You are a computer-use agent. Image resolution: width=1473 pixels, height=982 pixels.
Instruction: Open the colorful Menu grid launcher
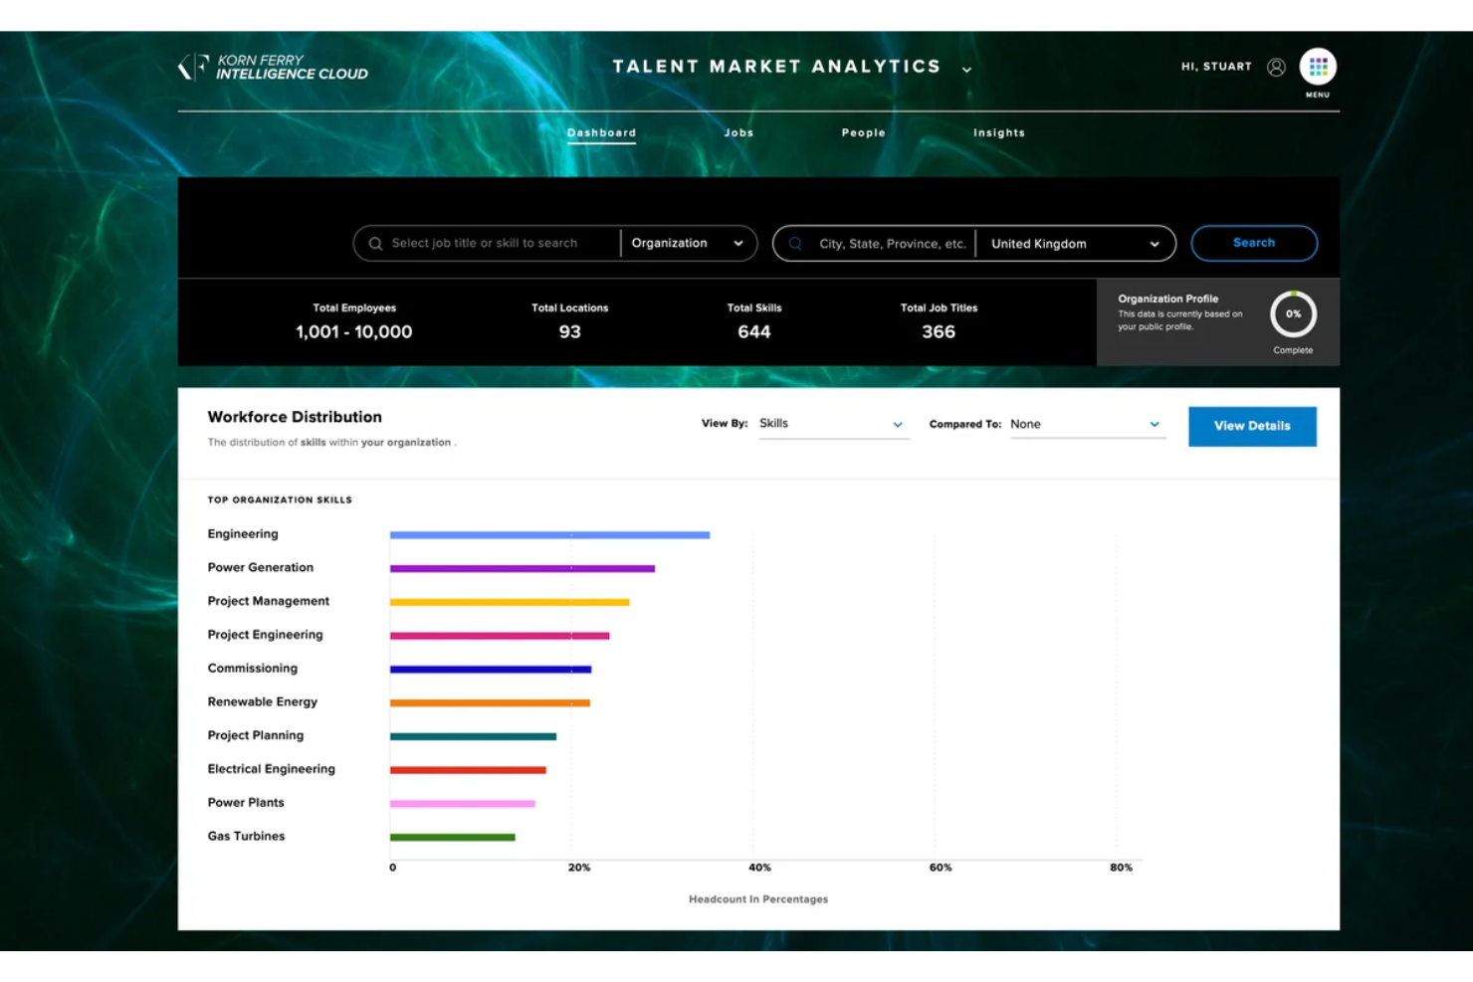[1318, 67]
